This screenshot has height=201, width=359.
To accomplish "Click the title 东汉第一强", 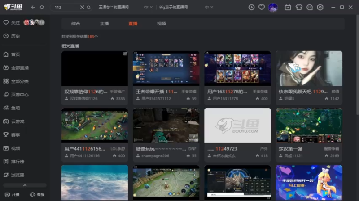I will pos(290,149).
